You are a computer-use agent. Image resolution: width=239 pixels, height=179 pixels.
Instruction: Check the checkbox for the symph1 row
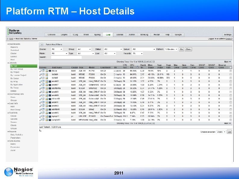(x=231, y=116)
